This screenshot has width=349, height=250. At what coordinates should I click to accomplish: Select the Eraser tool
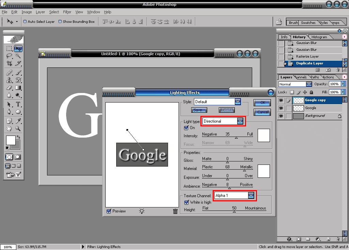9,88
